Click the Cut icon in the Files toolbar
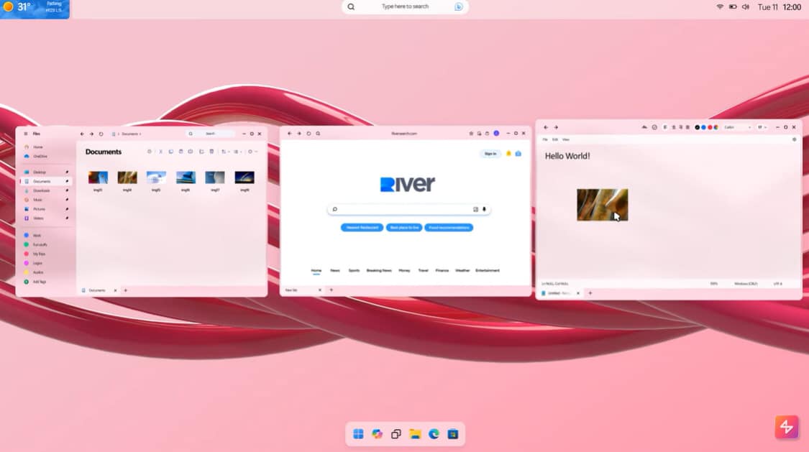This screenshot has width=809, height=452. [161, 152]
